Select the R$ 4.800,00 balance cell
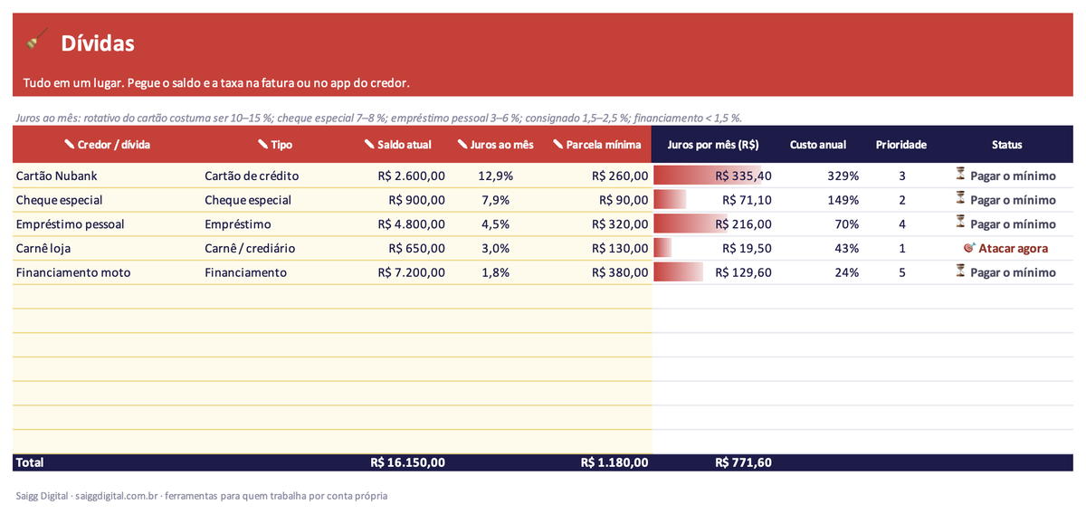This screenshot has height=514, width=1086. pyautogui.click(x=399, y=224)
